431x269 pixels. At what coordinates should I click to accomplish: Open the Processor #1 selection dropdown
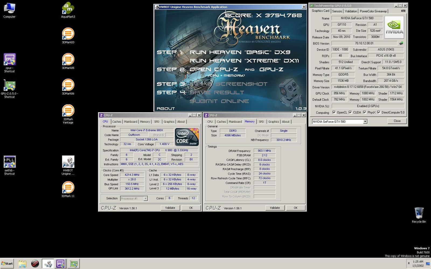pyautogui.click(x=145, y=199)
